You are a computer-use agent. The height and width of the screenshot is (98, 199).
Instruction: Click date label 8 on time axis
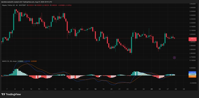[x=15, y=89]
